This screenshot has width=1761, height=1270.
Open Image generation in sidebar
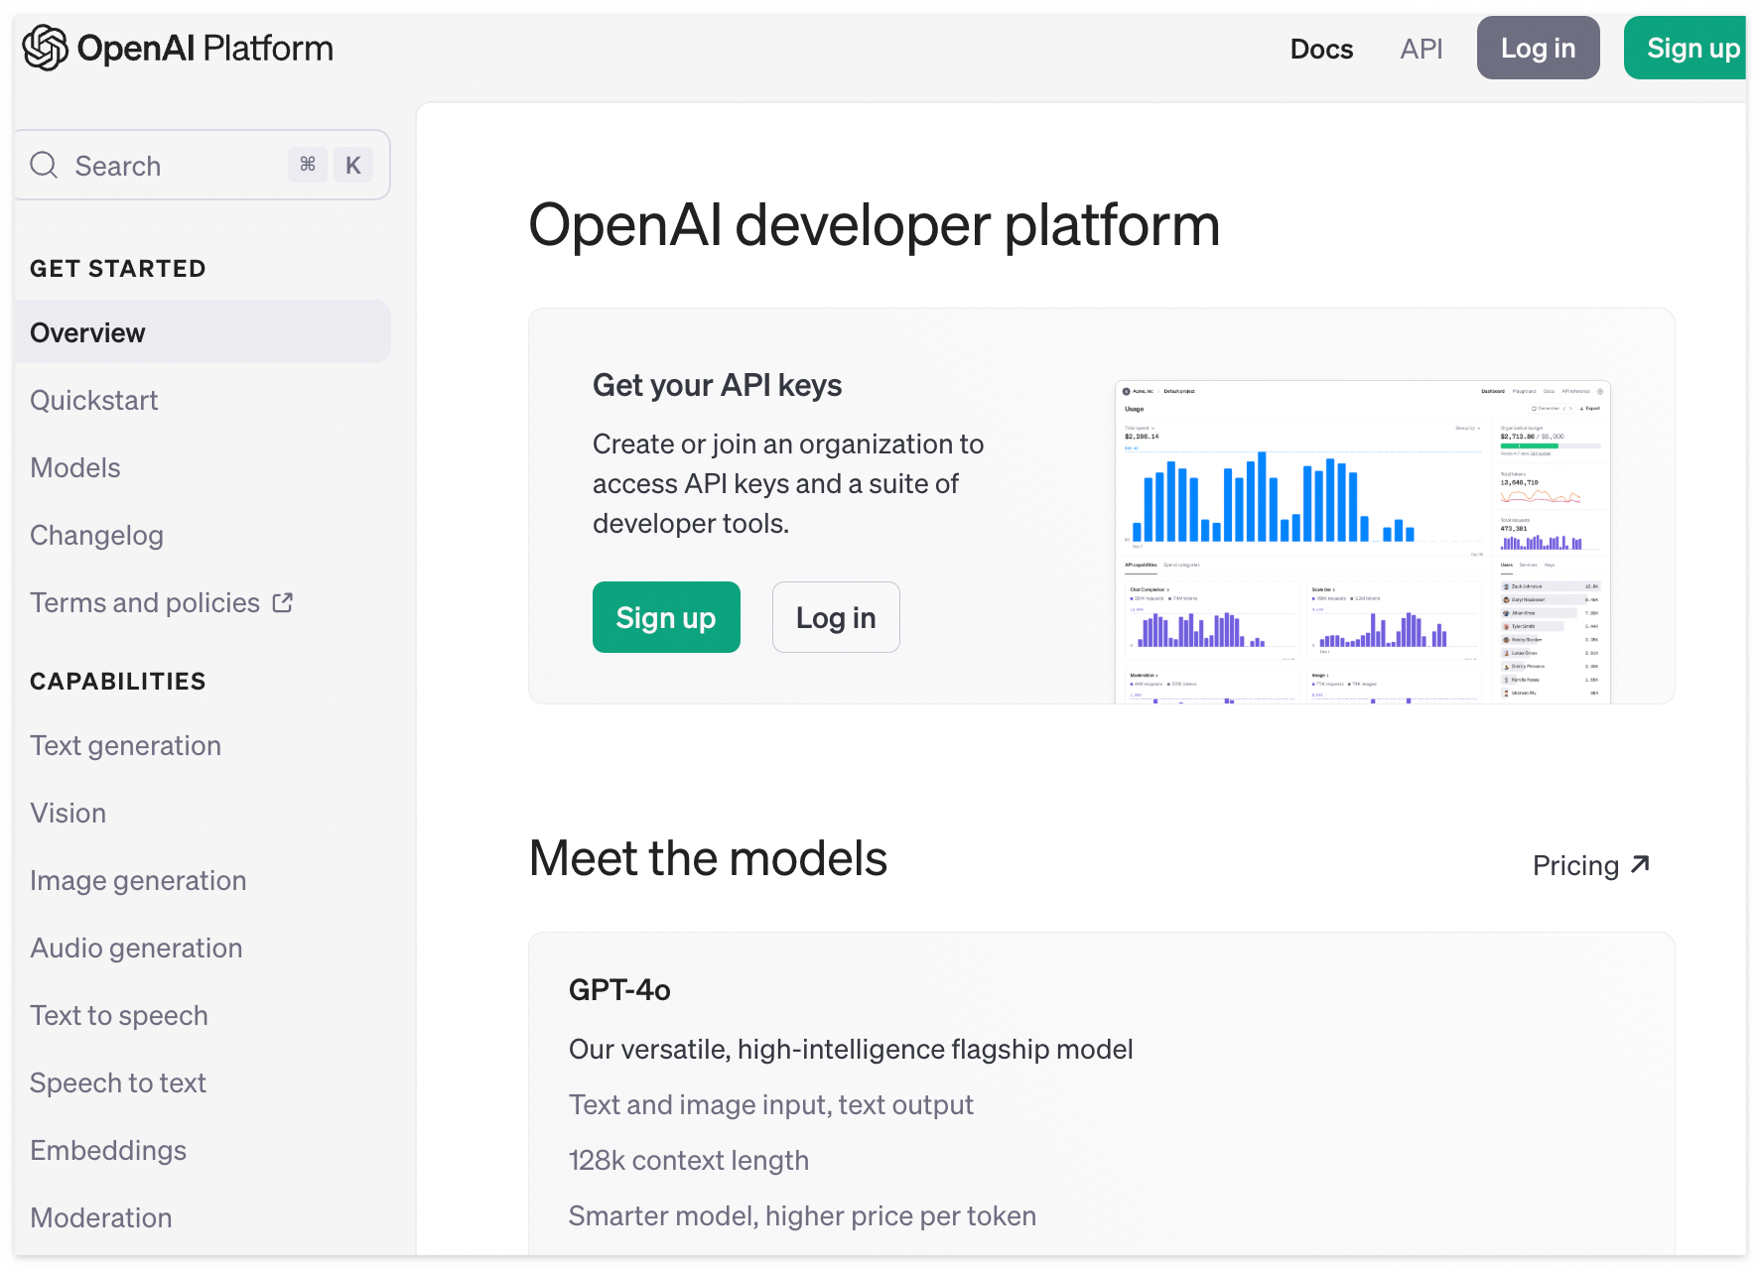[138, 880]
